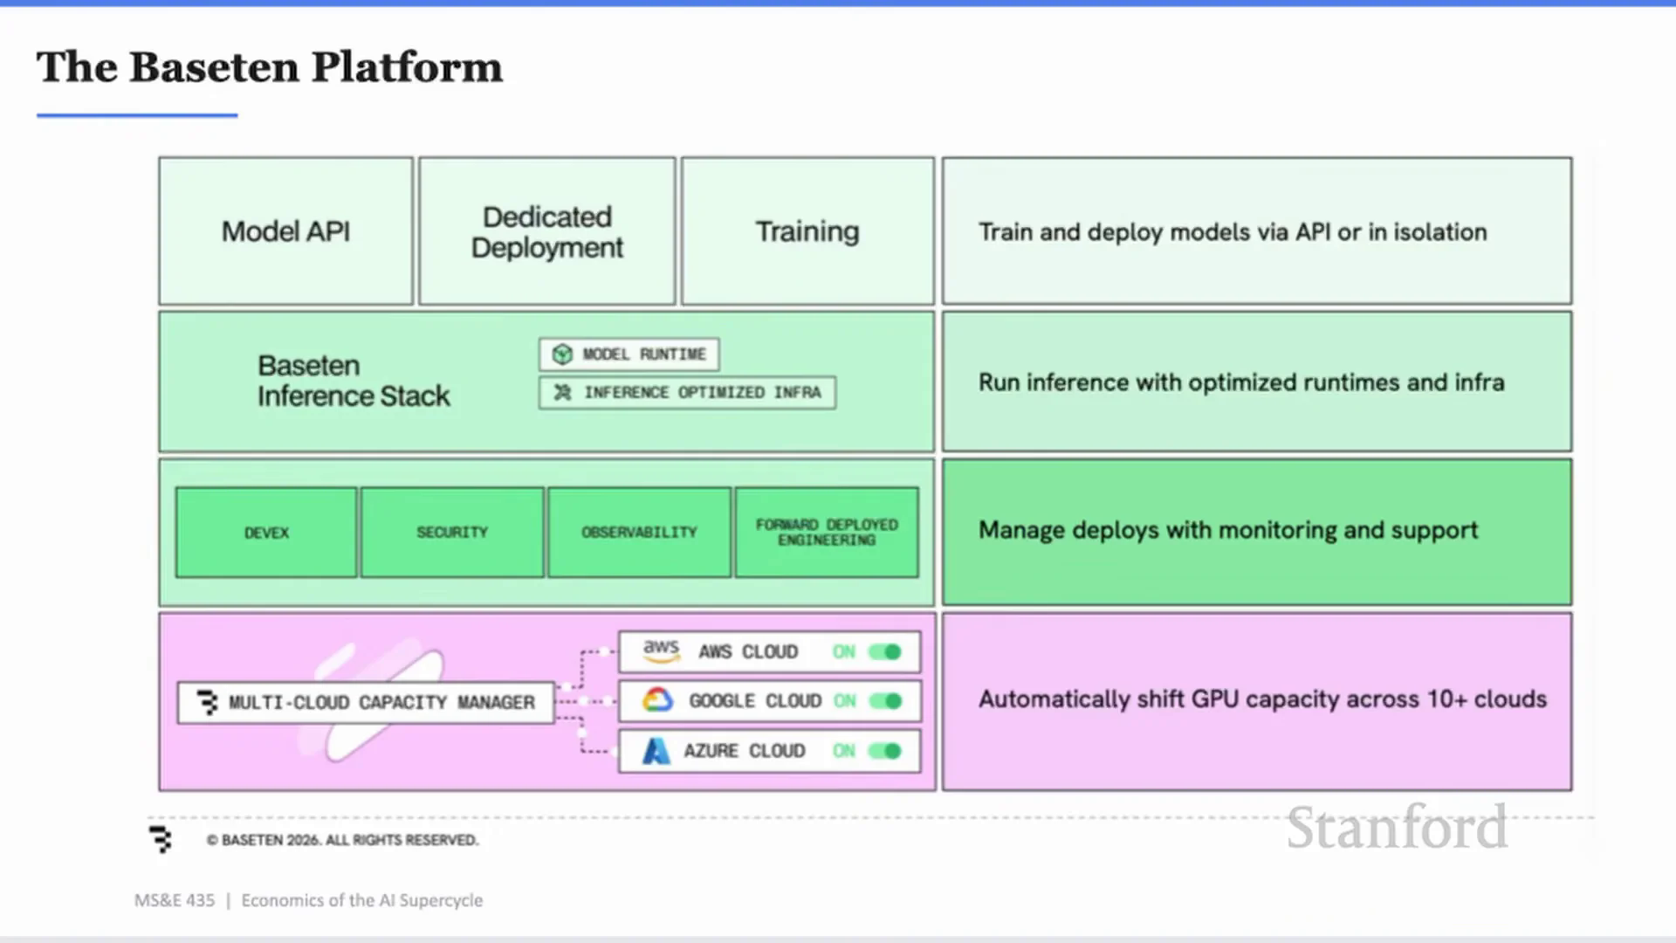This screenshot has height=943, width=1676.
Task: Click the SECURITY block
Action: 452,533
